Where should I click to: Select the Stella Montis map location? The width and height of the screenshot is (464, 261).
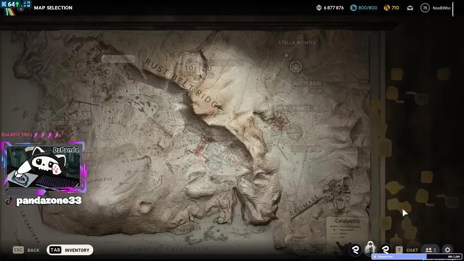coord(297,42)
